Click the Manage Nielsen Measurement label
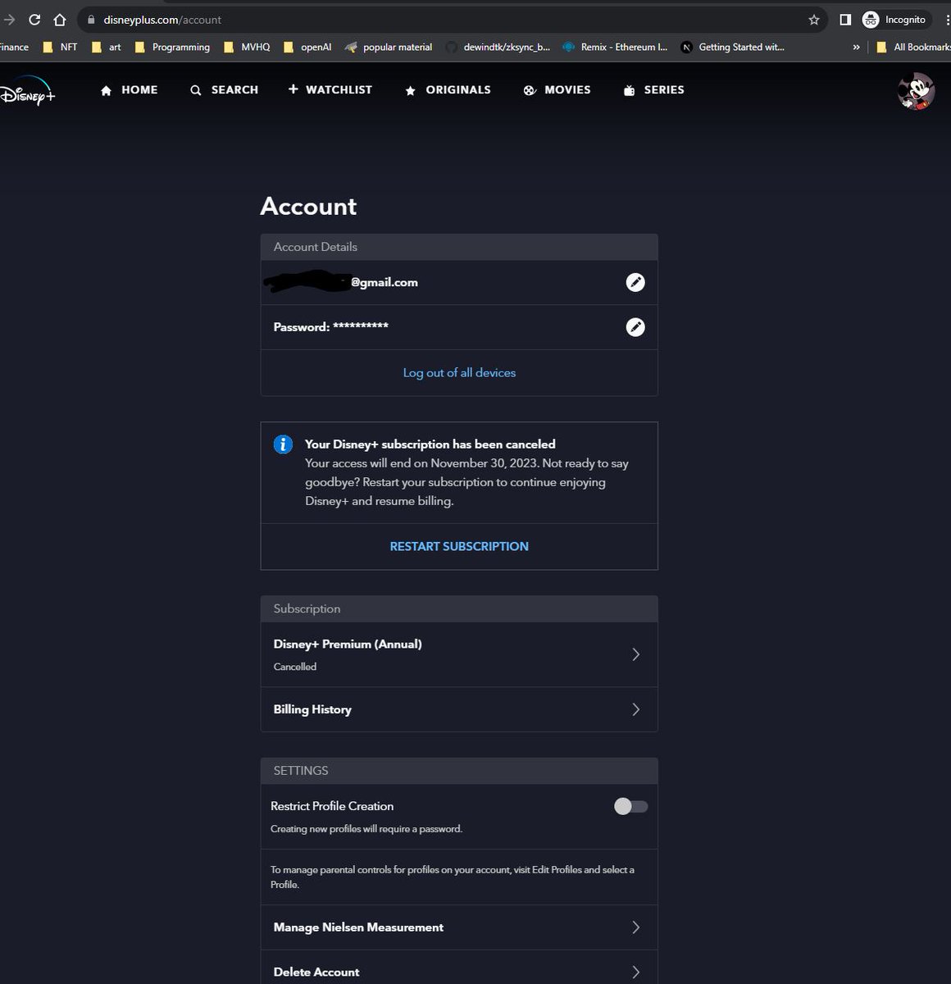The image size is (951, 984). pos(358,927)
